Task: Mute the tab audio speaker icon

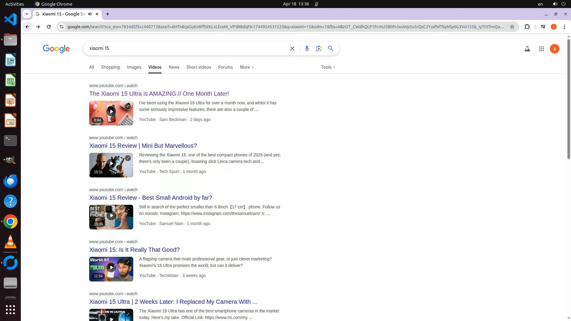Action: pos(90,14)
